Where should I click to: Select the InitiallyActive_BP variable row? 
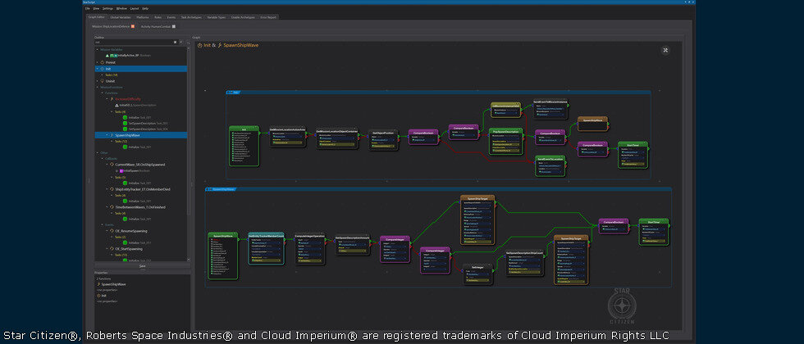tap(128, 55)
